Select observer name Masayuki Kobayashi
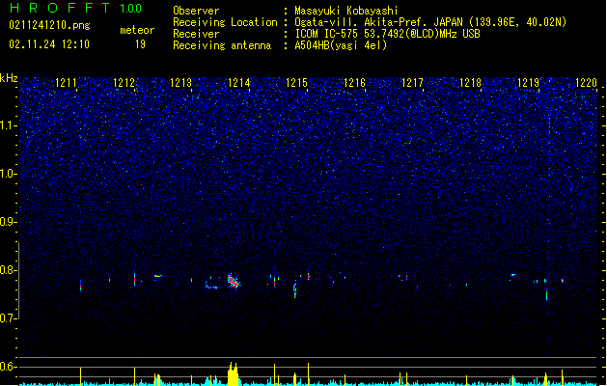The width and height of the screenshot is (607, 386). click(346, 11)
